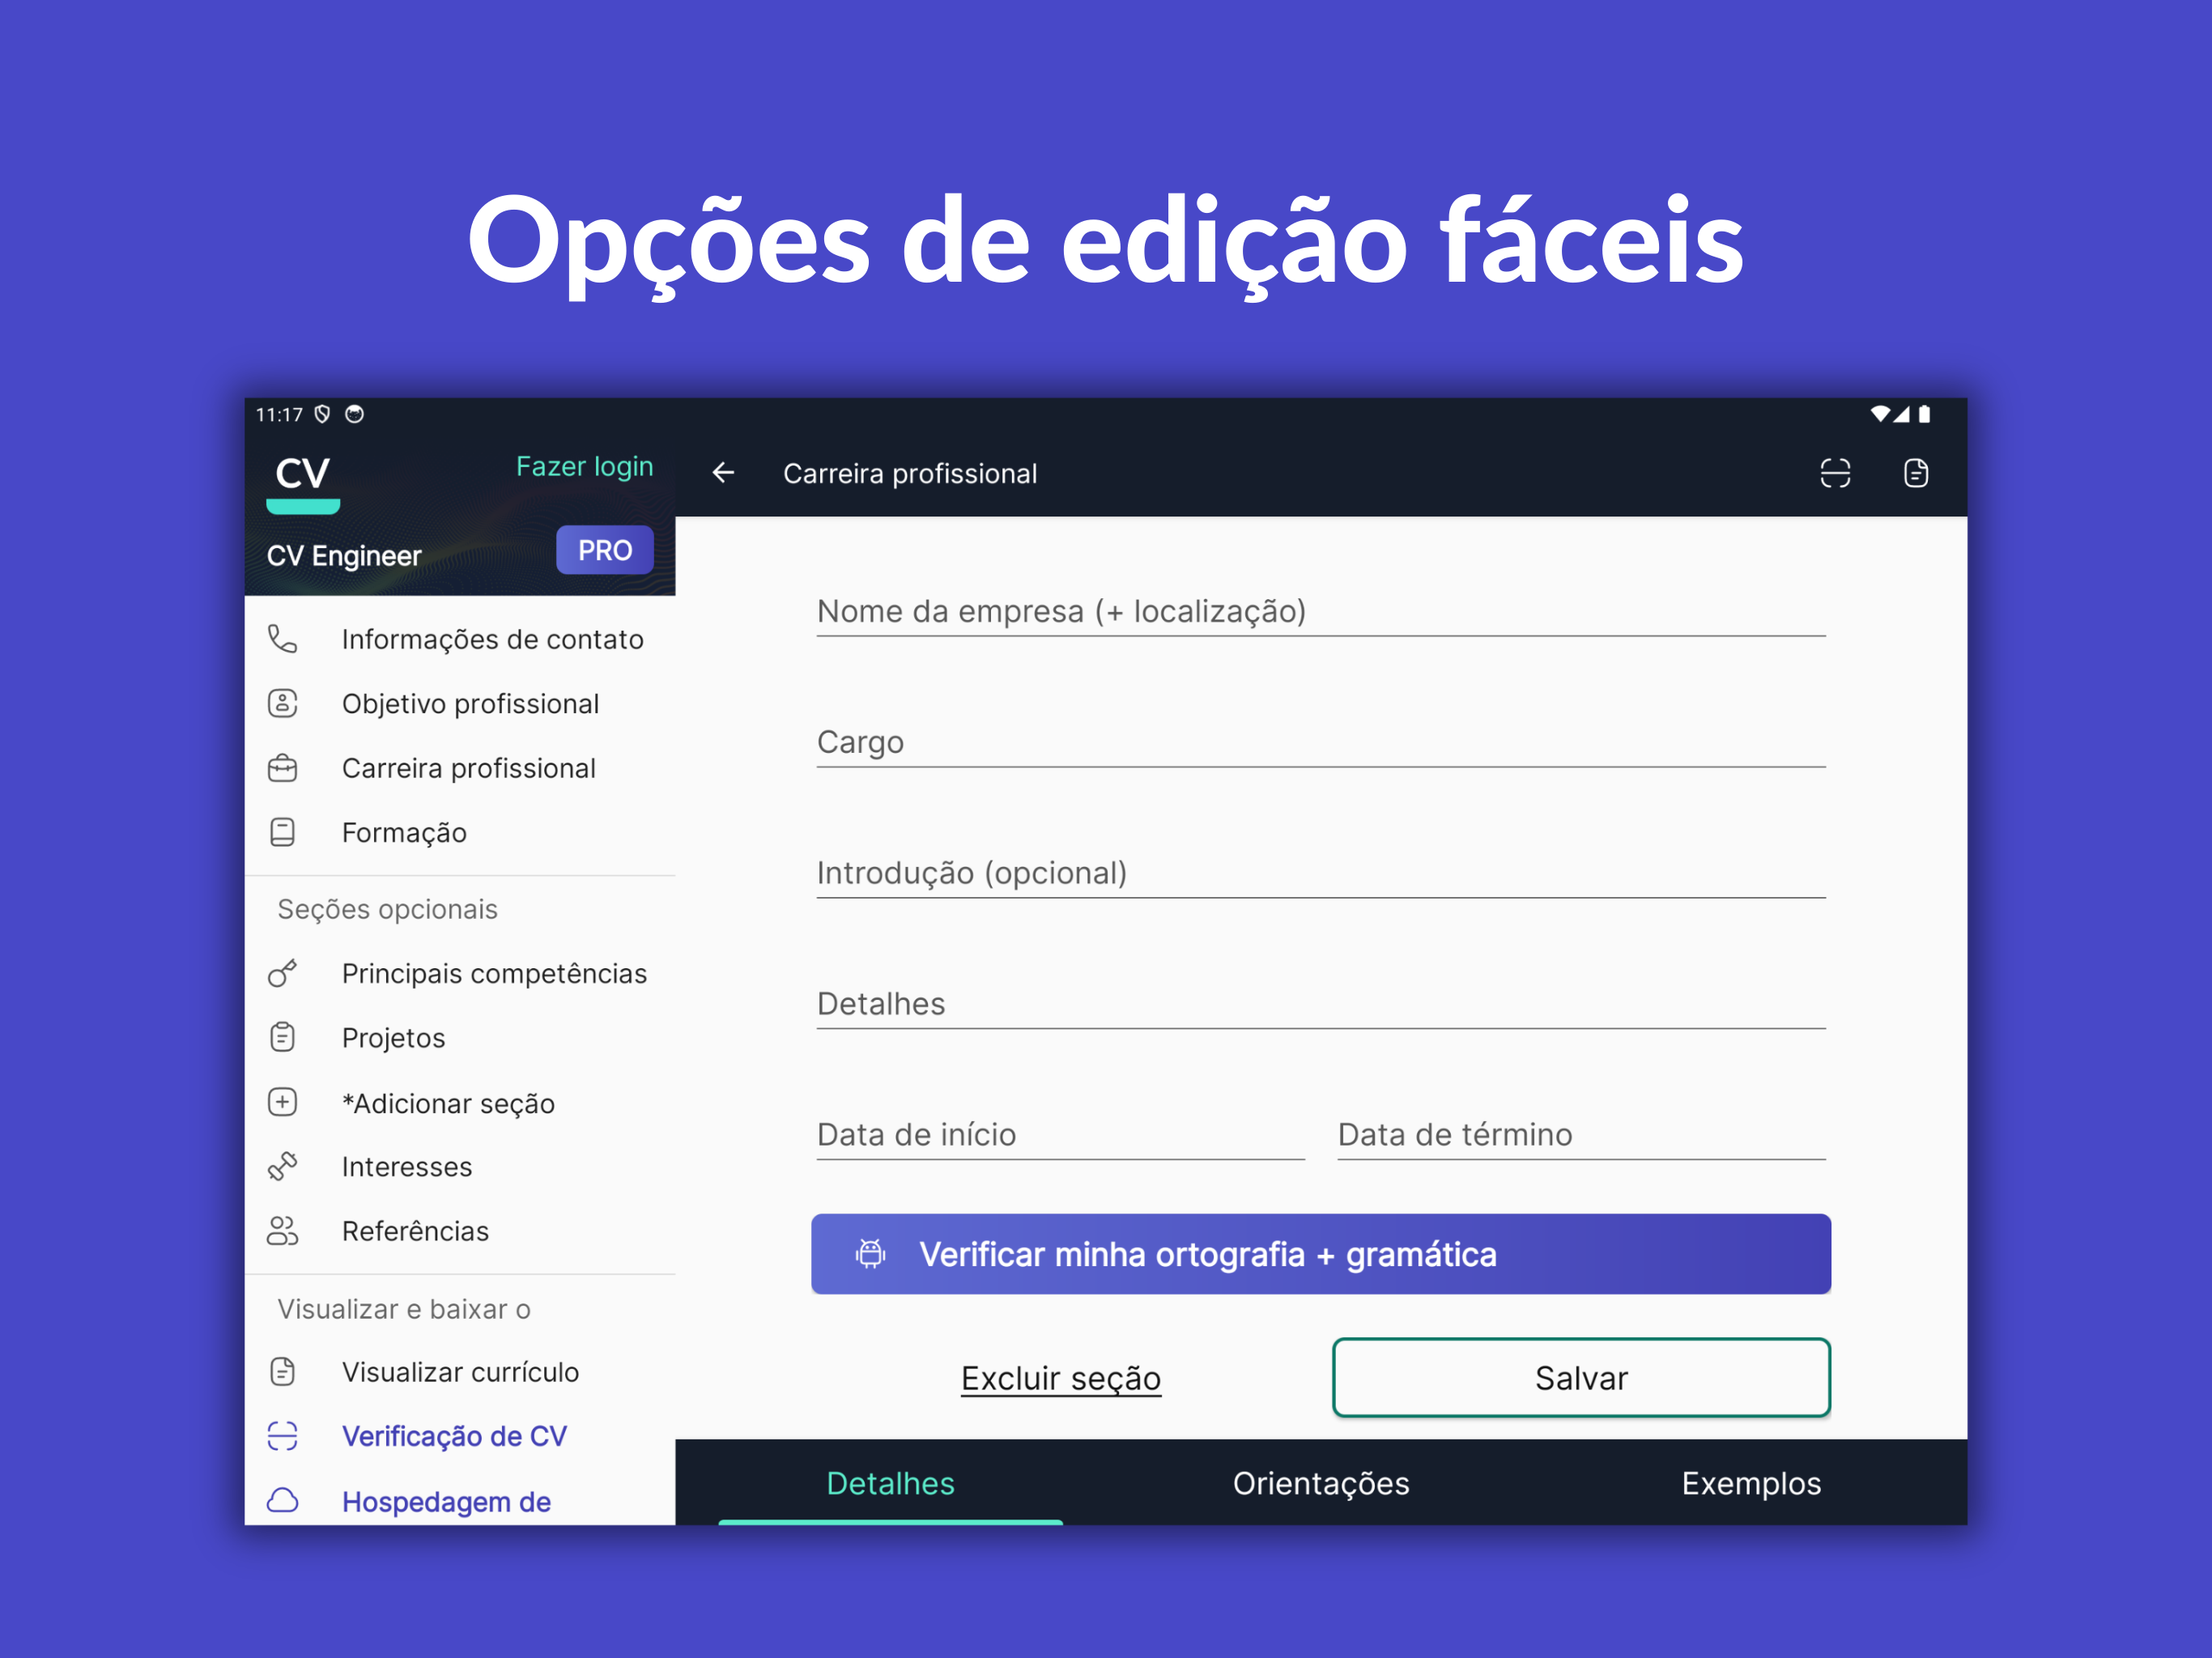The width and height of the screenshot is (2212, 1658).
Task: Focus the Nome da empresa field
Action: pyautogui.click(x=1321, y=610)
